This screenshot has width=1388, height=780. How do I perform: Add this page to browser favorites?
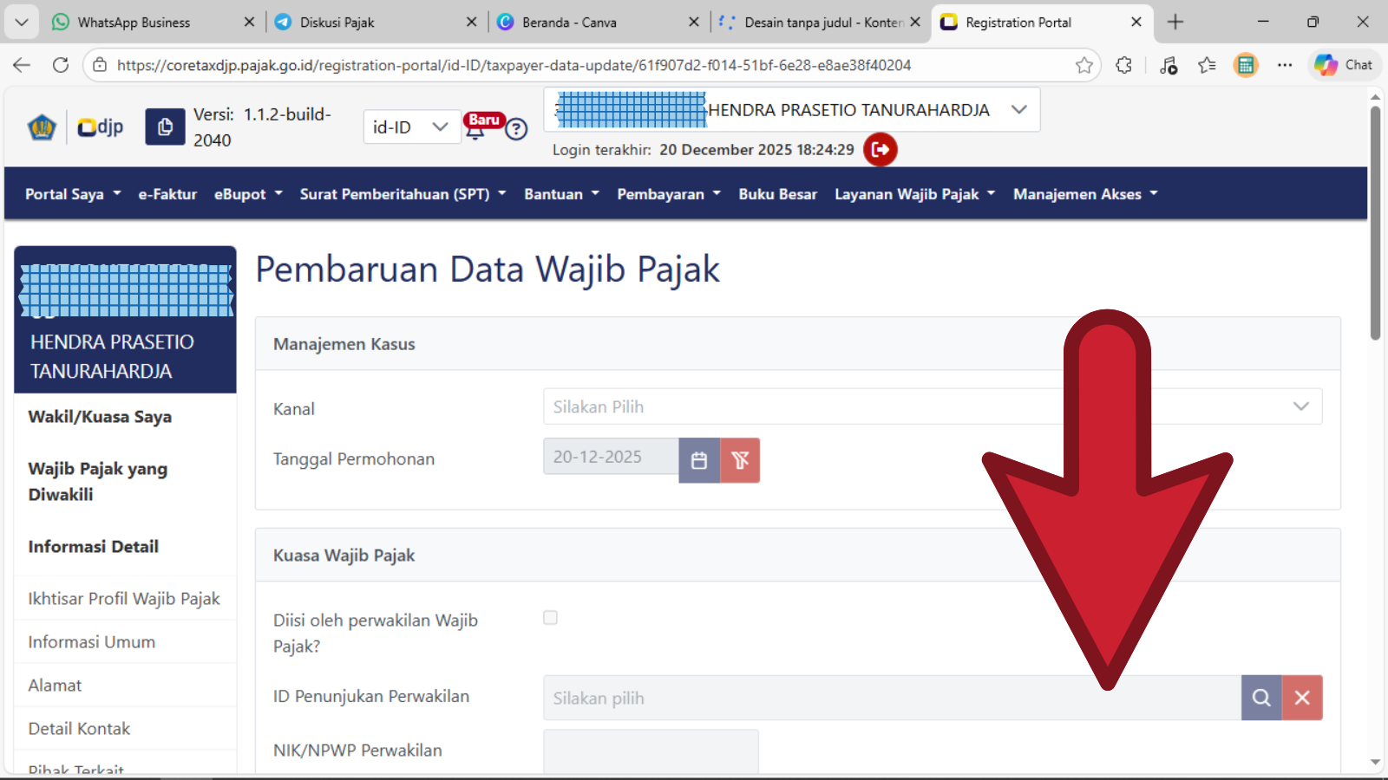pos(1084,65)
